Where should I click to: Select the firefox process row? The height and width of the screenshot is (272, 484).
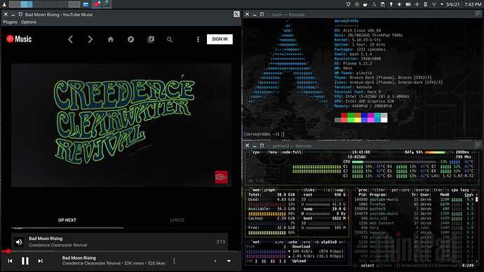pos(415,204)
